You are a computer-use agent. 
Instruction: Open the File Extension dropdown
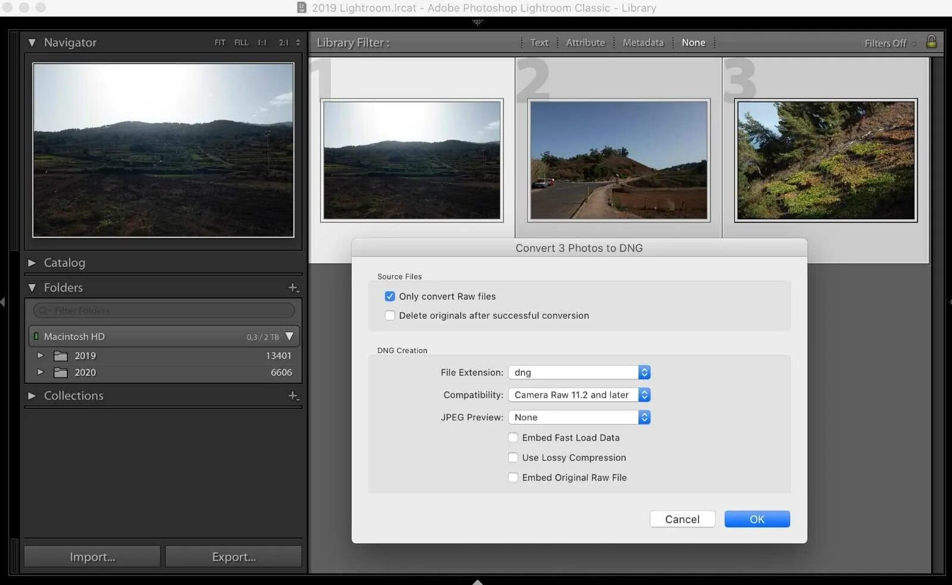click(x=580, y=372)
